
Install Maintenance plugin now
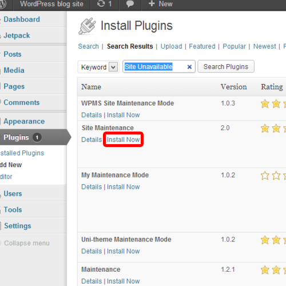[124, 281]
